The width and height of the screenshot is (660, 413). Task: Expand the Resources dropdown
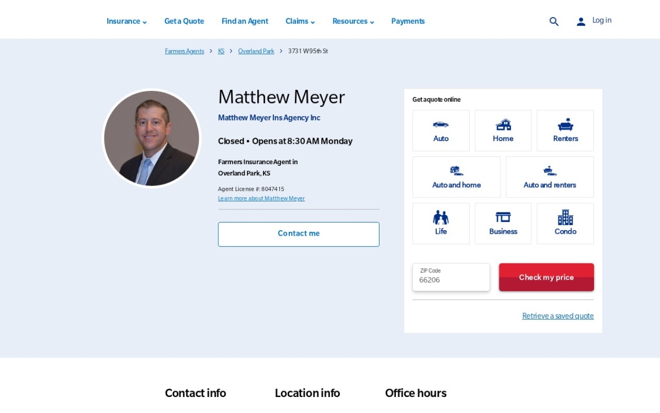[x=353, y=21]
